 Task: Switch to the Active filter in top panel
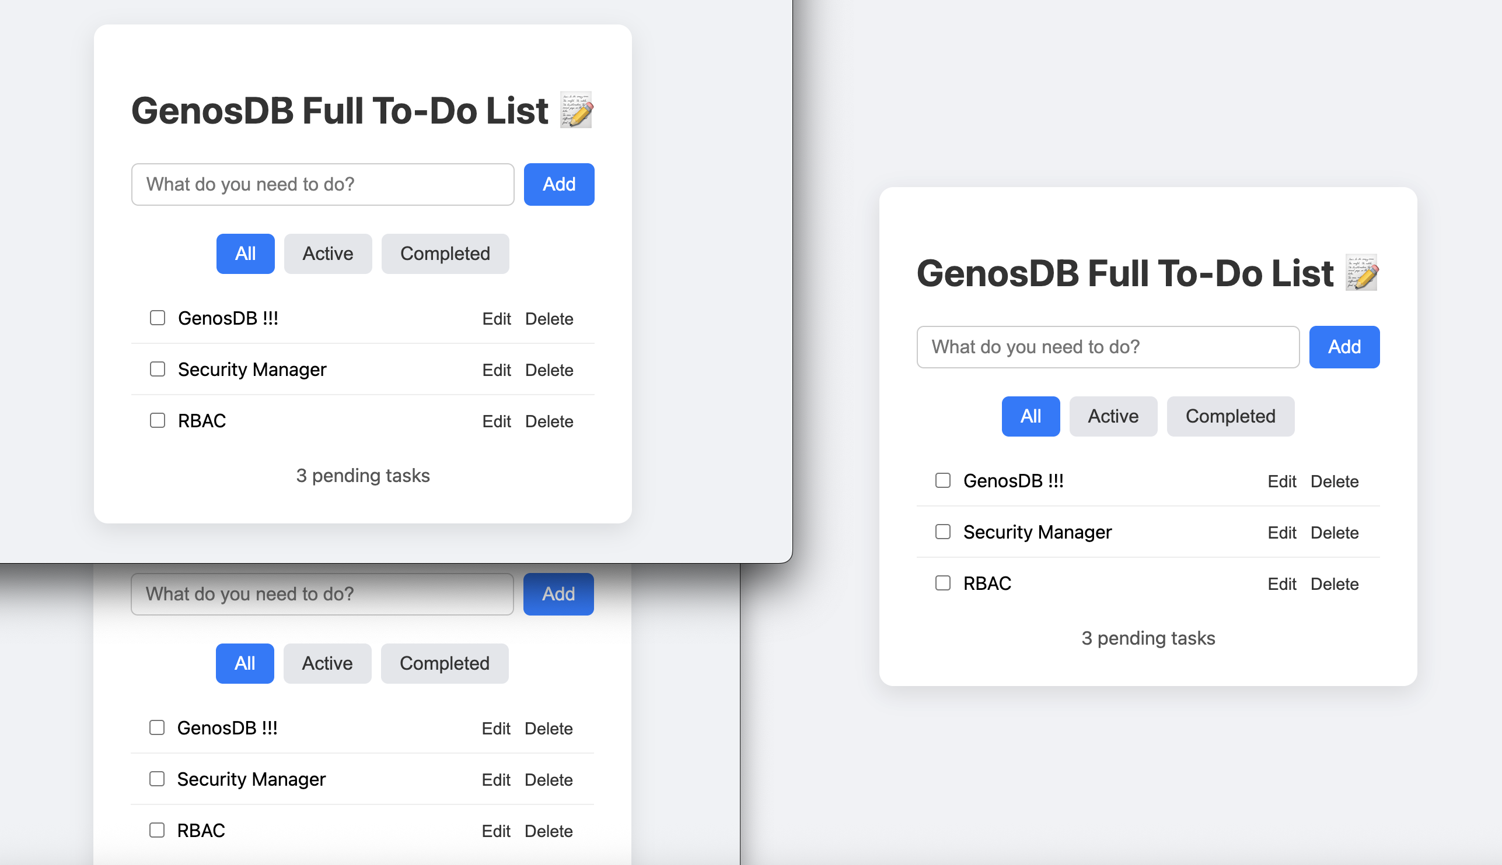[x=327, y=254]
